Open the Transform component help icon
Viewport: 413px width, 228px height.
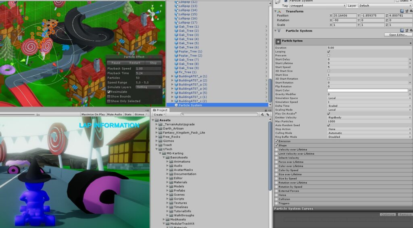tap(402, 11)
